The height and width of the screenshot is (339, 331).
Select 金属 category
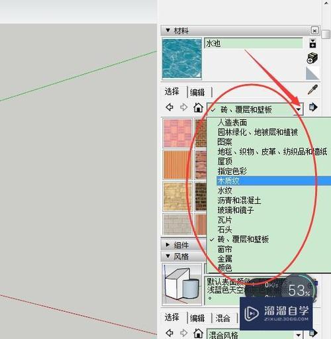pyautogui.click(x=224, y=258)
